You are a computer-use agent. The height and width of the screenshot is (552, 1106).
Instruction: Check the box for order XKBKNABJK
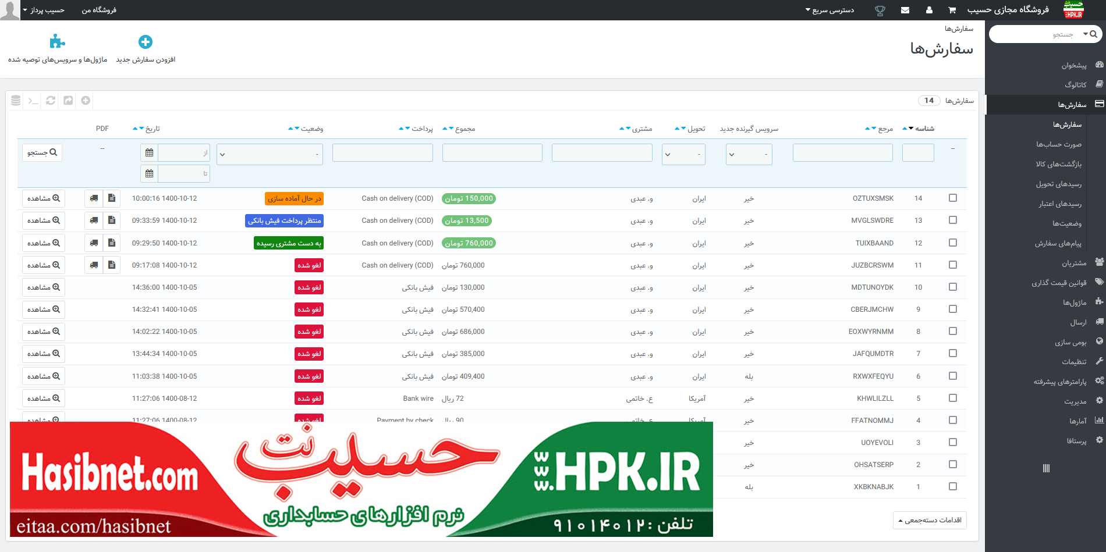(x=952, y=487)
